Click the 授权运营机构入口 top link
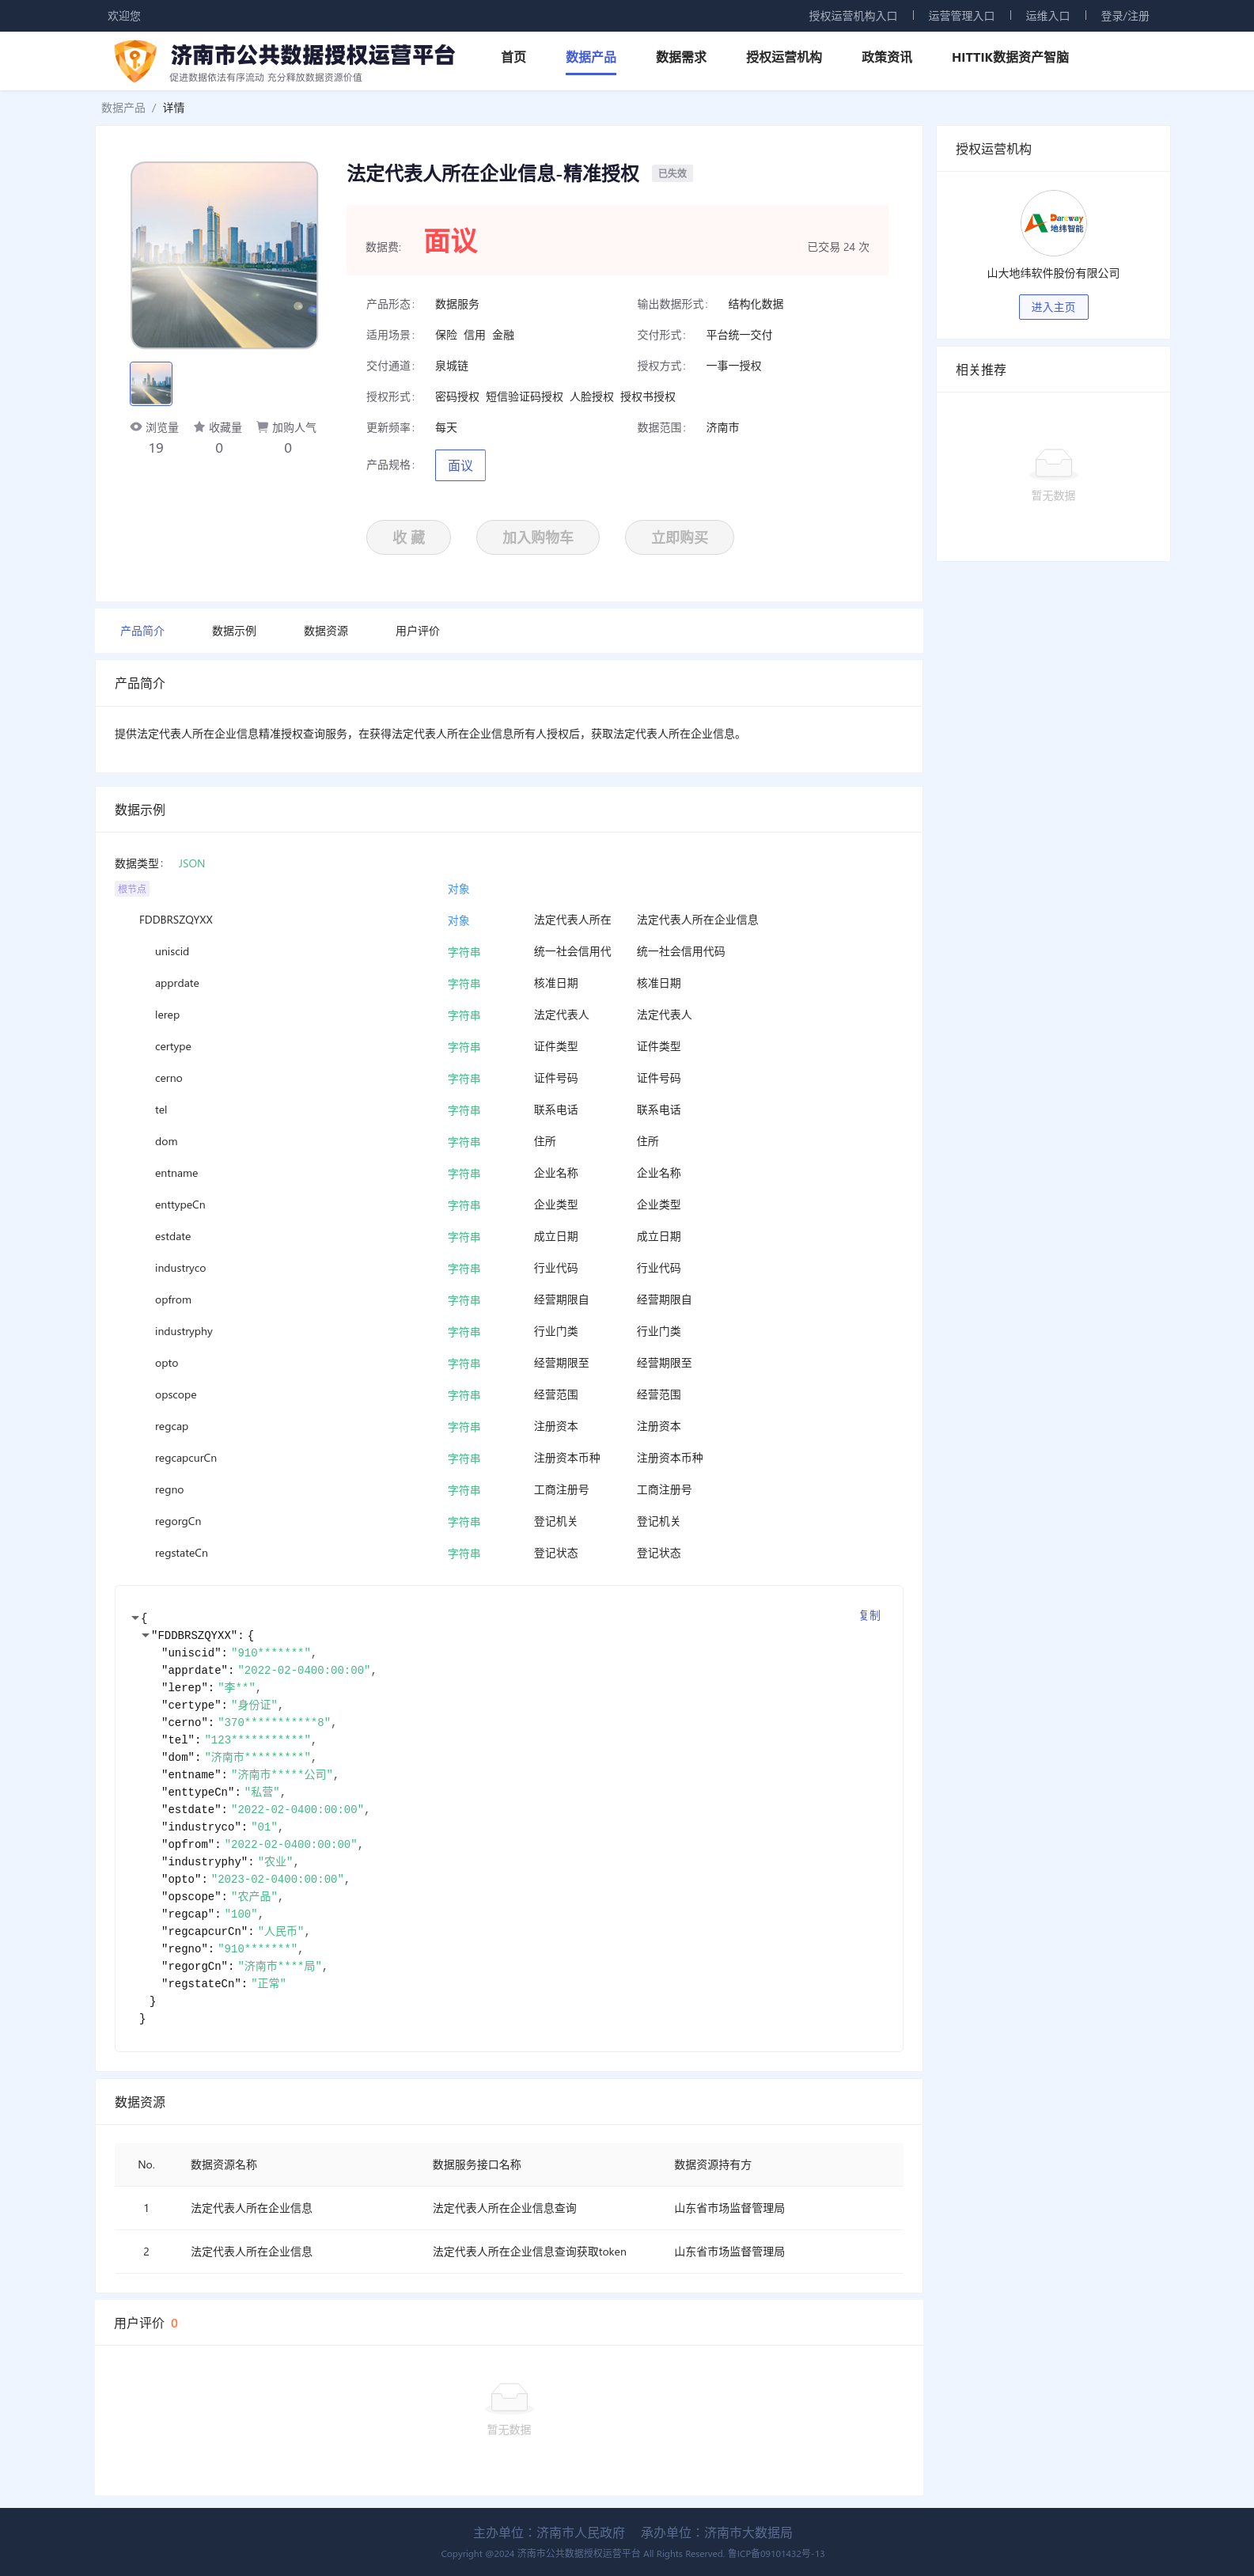The image size is (1254, 2576). pos(853,16)
